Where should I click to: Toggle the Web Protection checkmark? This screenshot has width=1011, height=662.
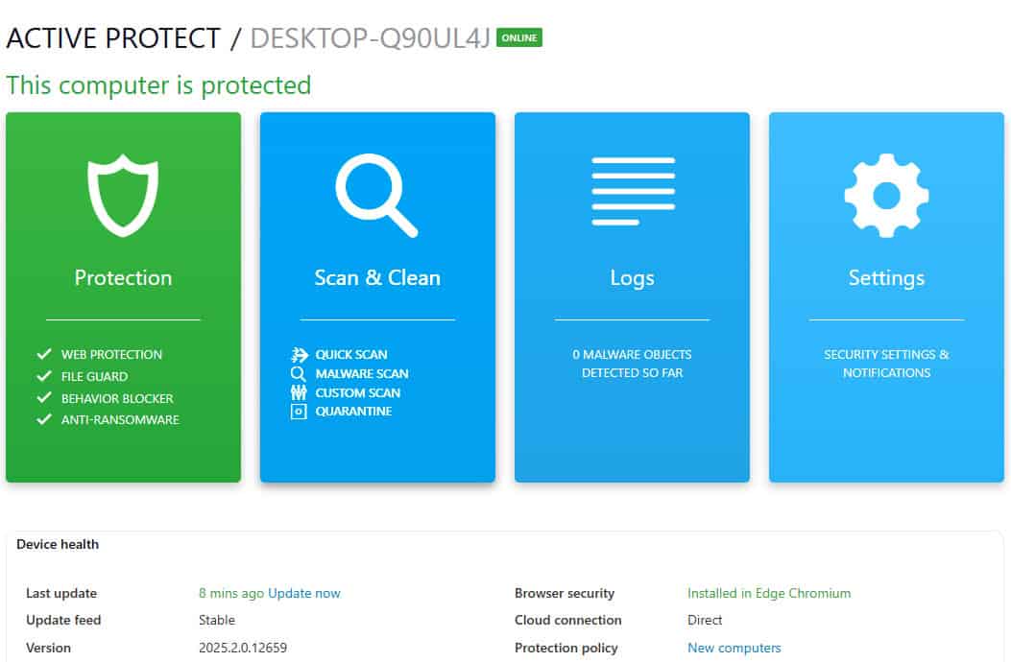44,354
